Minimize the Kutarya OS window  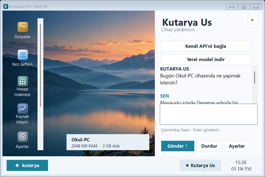tap(232, 6)
